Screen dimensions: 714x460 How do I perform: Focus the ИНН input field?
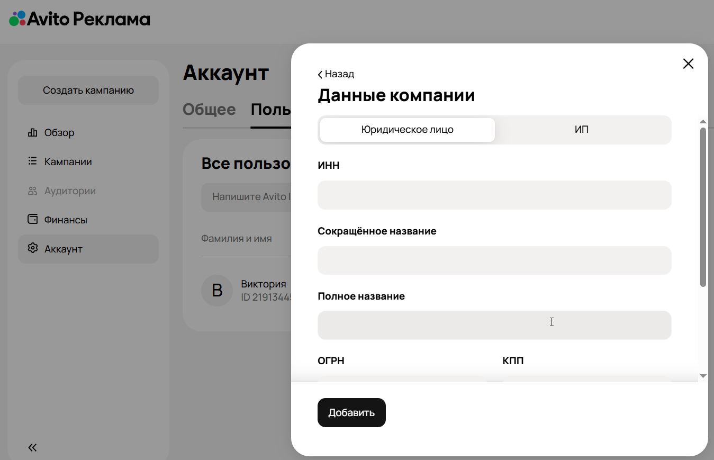494,195
